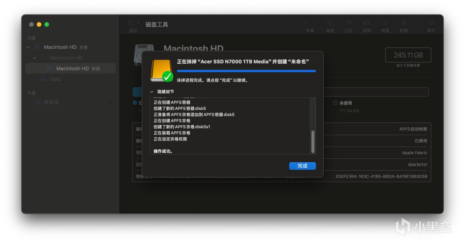Click the snapshot UUID 2DEFE364 value
Image resolution: width=465 pixels, height=242 pixels.
click(381, 176)
